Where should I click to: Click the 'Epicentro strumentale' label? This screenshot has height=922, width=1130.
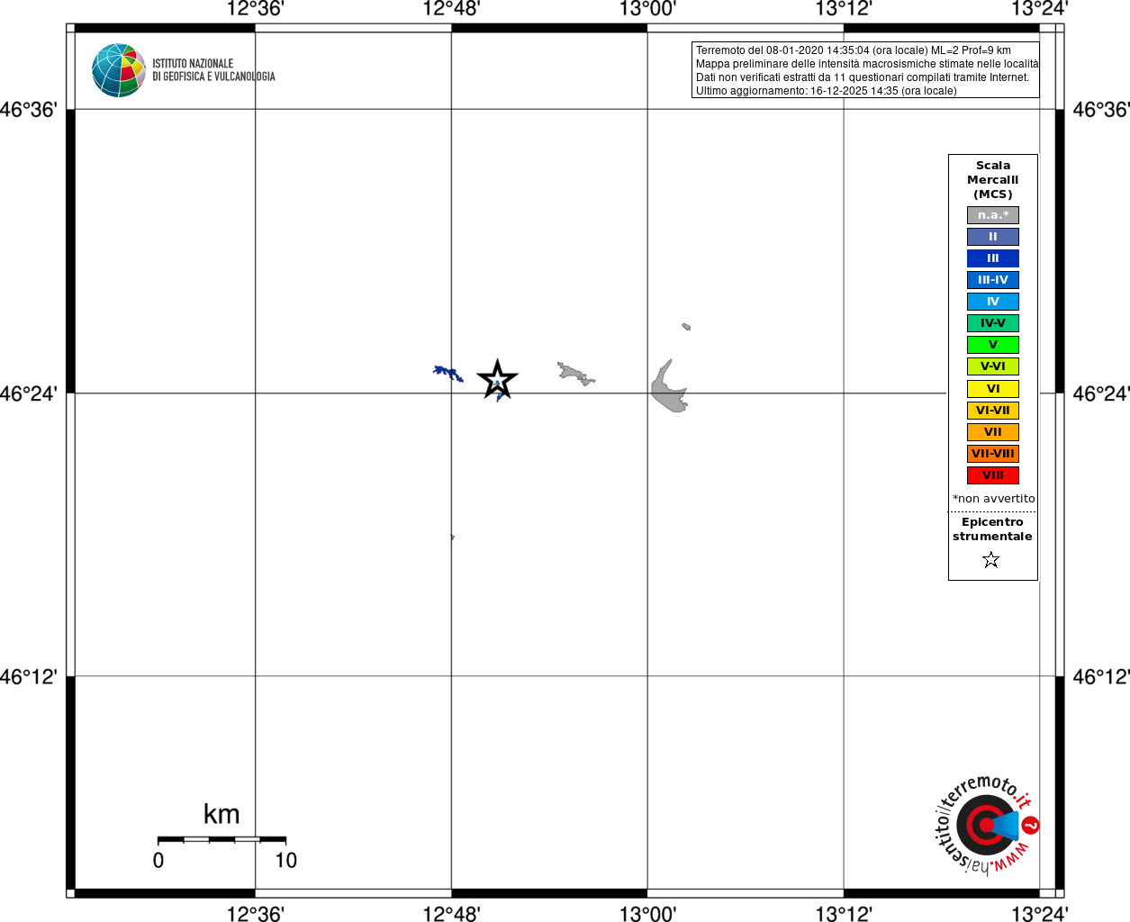click(x=992, y=529)
